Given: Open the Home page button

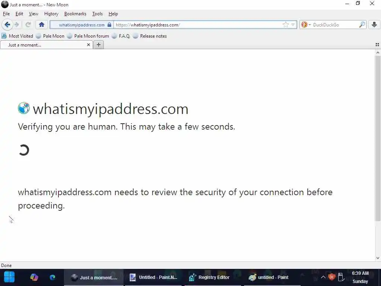Looking at the screenshot, I should [x=42, y=25].
